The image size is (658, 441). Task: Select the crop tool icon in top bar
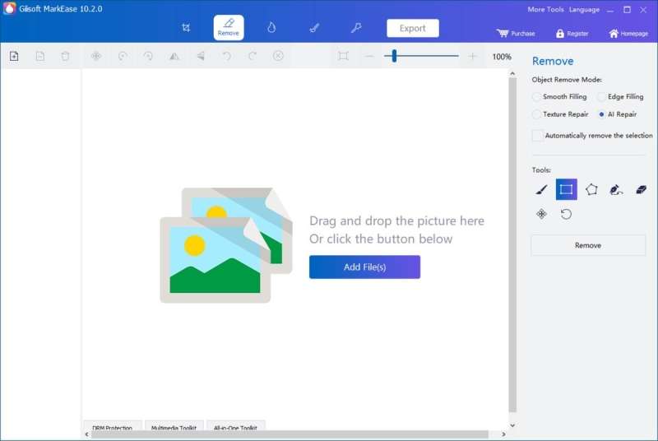click(x=186, y=28)
